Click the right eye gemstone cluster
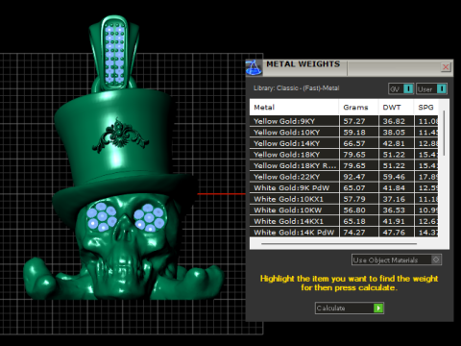This screenshot has width=461, height=346. tap(149, 218)
